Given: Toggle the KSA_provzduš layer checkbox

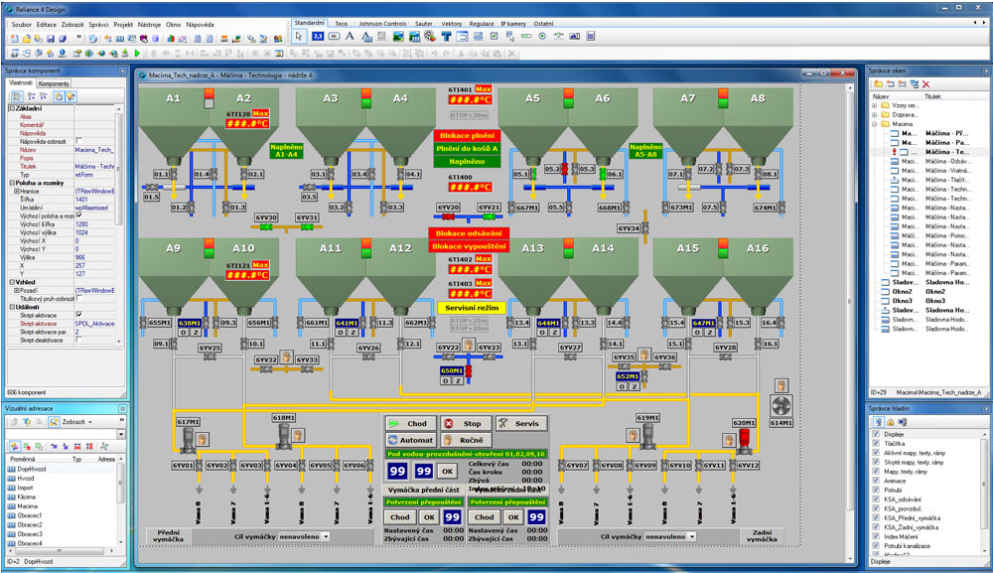Looking at the screenshot, I should click(x=876, y=508).
